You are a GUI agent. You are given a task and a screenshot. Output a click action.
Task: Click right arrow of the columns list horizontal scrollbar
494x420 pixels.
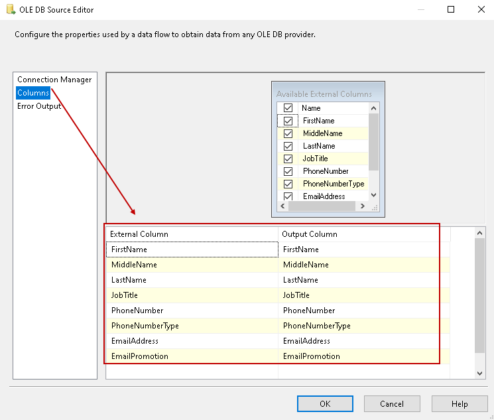click(363, 206)
